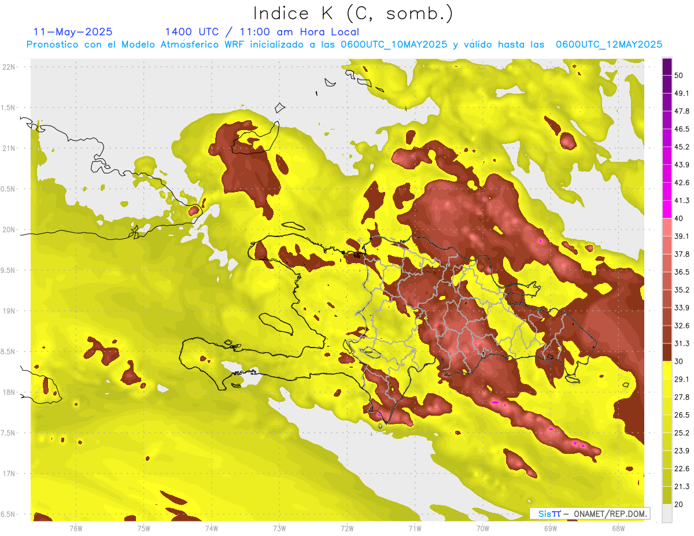This screenshot has height=536, width=694.
Task: Click the "50" value on the color scale
Action: point(678,75)
